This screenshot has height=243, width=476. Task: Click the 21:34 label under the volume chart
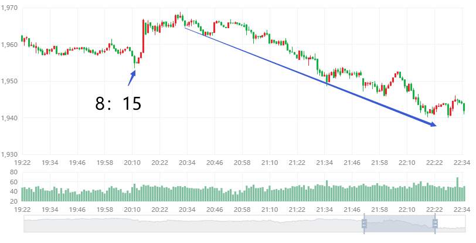pos(325,210)
